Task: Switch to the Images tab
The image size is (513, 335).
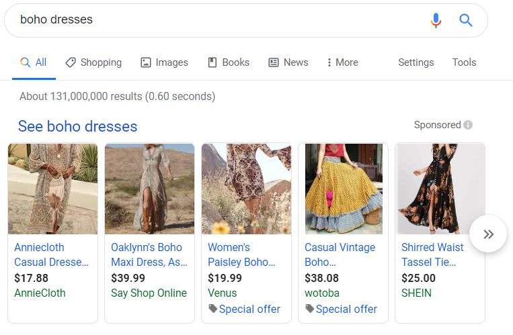Action: tap(164, 62)
